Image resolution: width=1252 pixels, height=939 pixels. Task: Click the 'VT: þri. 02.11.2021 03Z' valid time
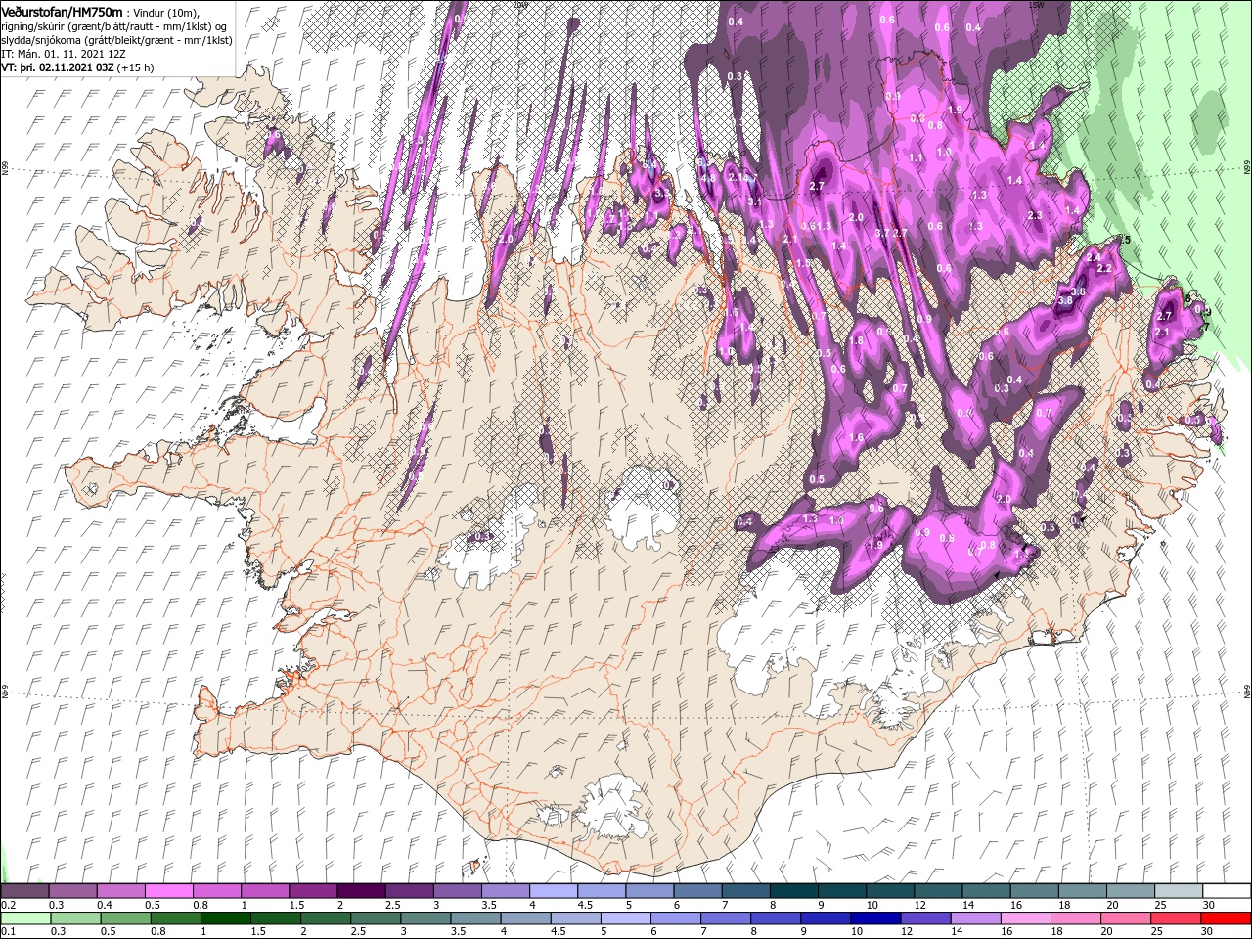[x=58, y=67]
